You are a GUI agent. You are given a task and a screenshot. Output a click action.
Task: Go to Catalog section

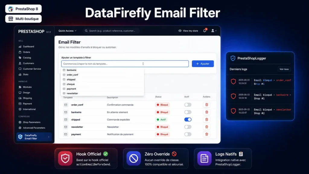25,58
